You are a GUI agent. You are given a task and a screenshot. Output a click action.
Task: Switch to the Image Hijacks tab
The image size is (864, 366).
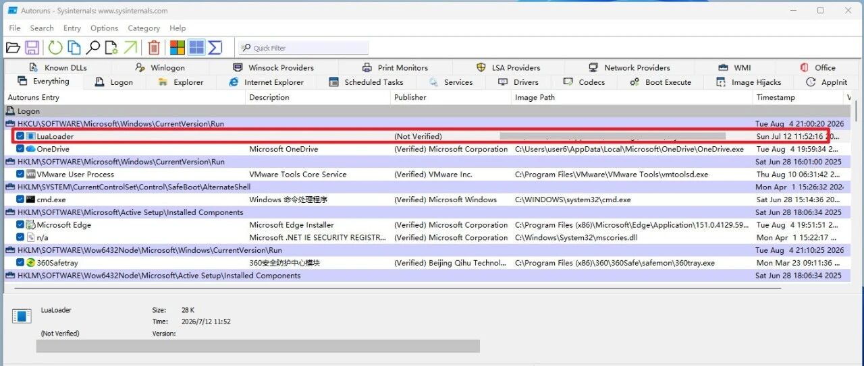pos(749,82)
